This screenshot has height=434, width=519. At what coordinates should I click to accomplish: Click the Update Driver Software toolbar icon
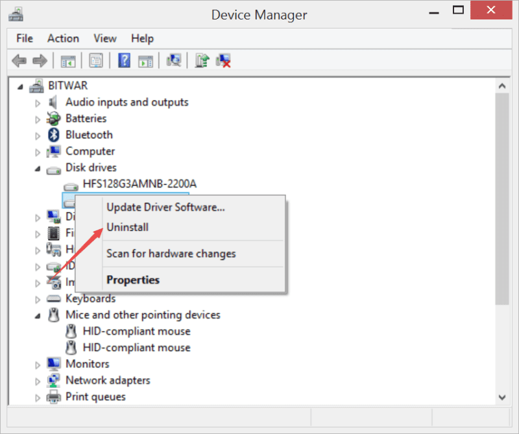(x=202, y=60)
